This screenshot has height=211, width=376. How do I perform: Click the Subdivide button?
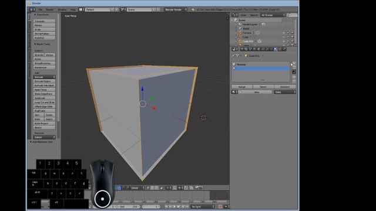pyautogui.click(x=45, y=98)
